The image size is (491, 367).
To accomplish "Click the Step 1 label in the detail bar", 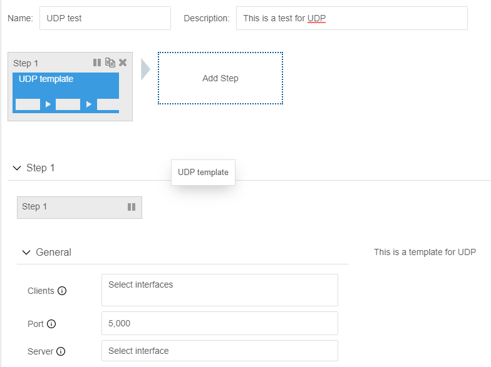I will point(34,207).
